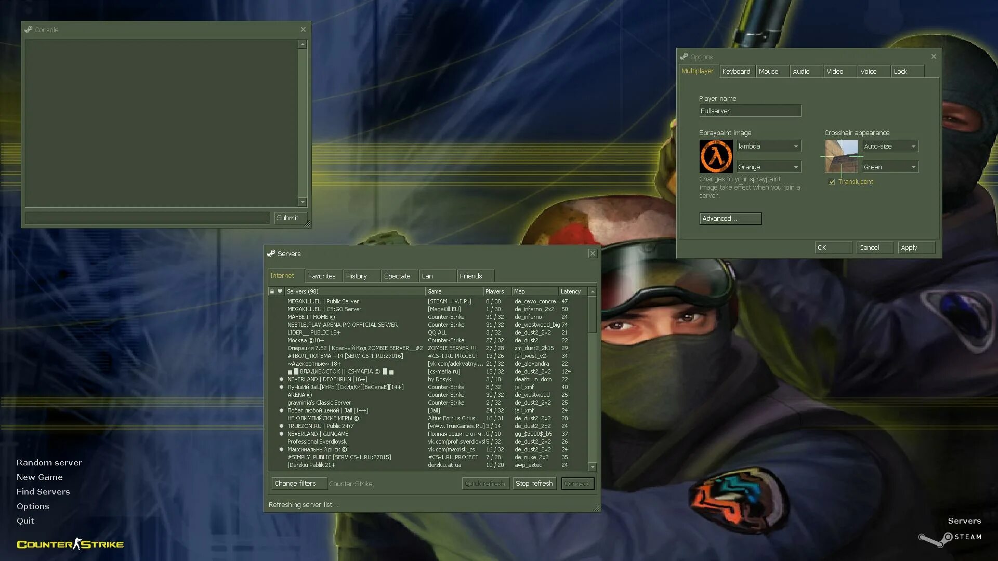Click the Stop refresh button

pyautogui.click(x=534, y=484)
